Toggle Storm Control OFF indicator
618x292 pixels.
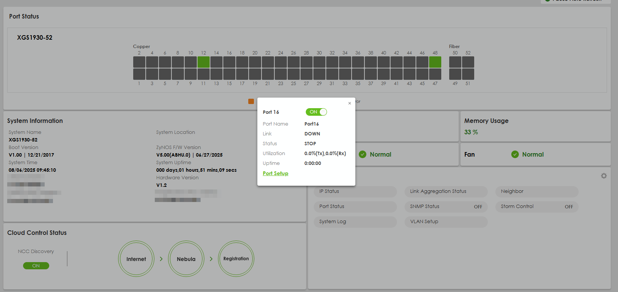point(569,207)
